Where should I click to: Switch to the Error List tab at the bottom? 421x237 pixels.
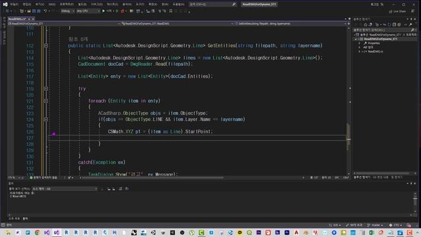coord(14,219)
